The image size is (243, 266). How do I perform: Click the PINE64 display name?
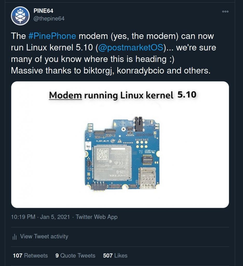pyautogui.click(x=43, y=11)
